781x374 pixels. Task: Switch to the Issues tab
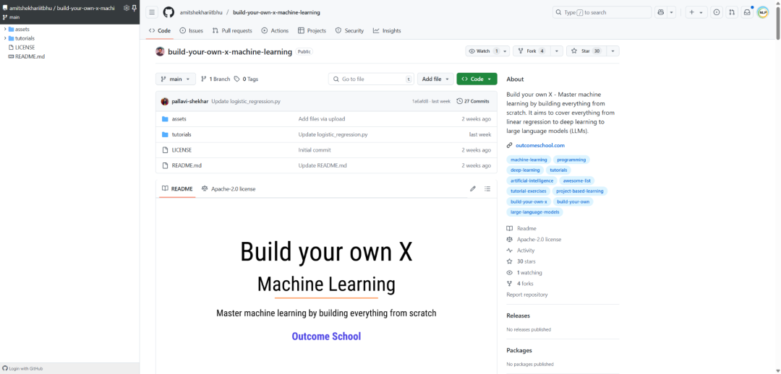[x=191, y=30]
